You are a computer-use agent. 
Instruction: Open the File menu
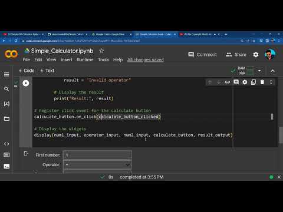(x=27, y=59)
